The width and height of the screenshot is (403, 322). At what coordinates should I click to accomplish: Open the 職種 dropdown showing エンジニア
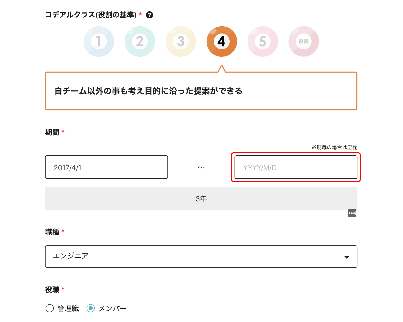pos(195,257)
